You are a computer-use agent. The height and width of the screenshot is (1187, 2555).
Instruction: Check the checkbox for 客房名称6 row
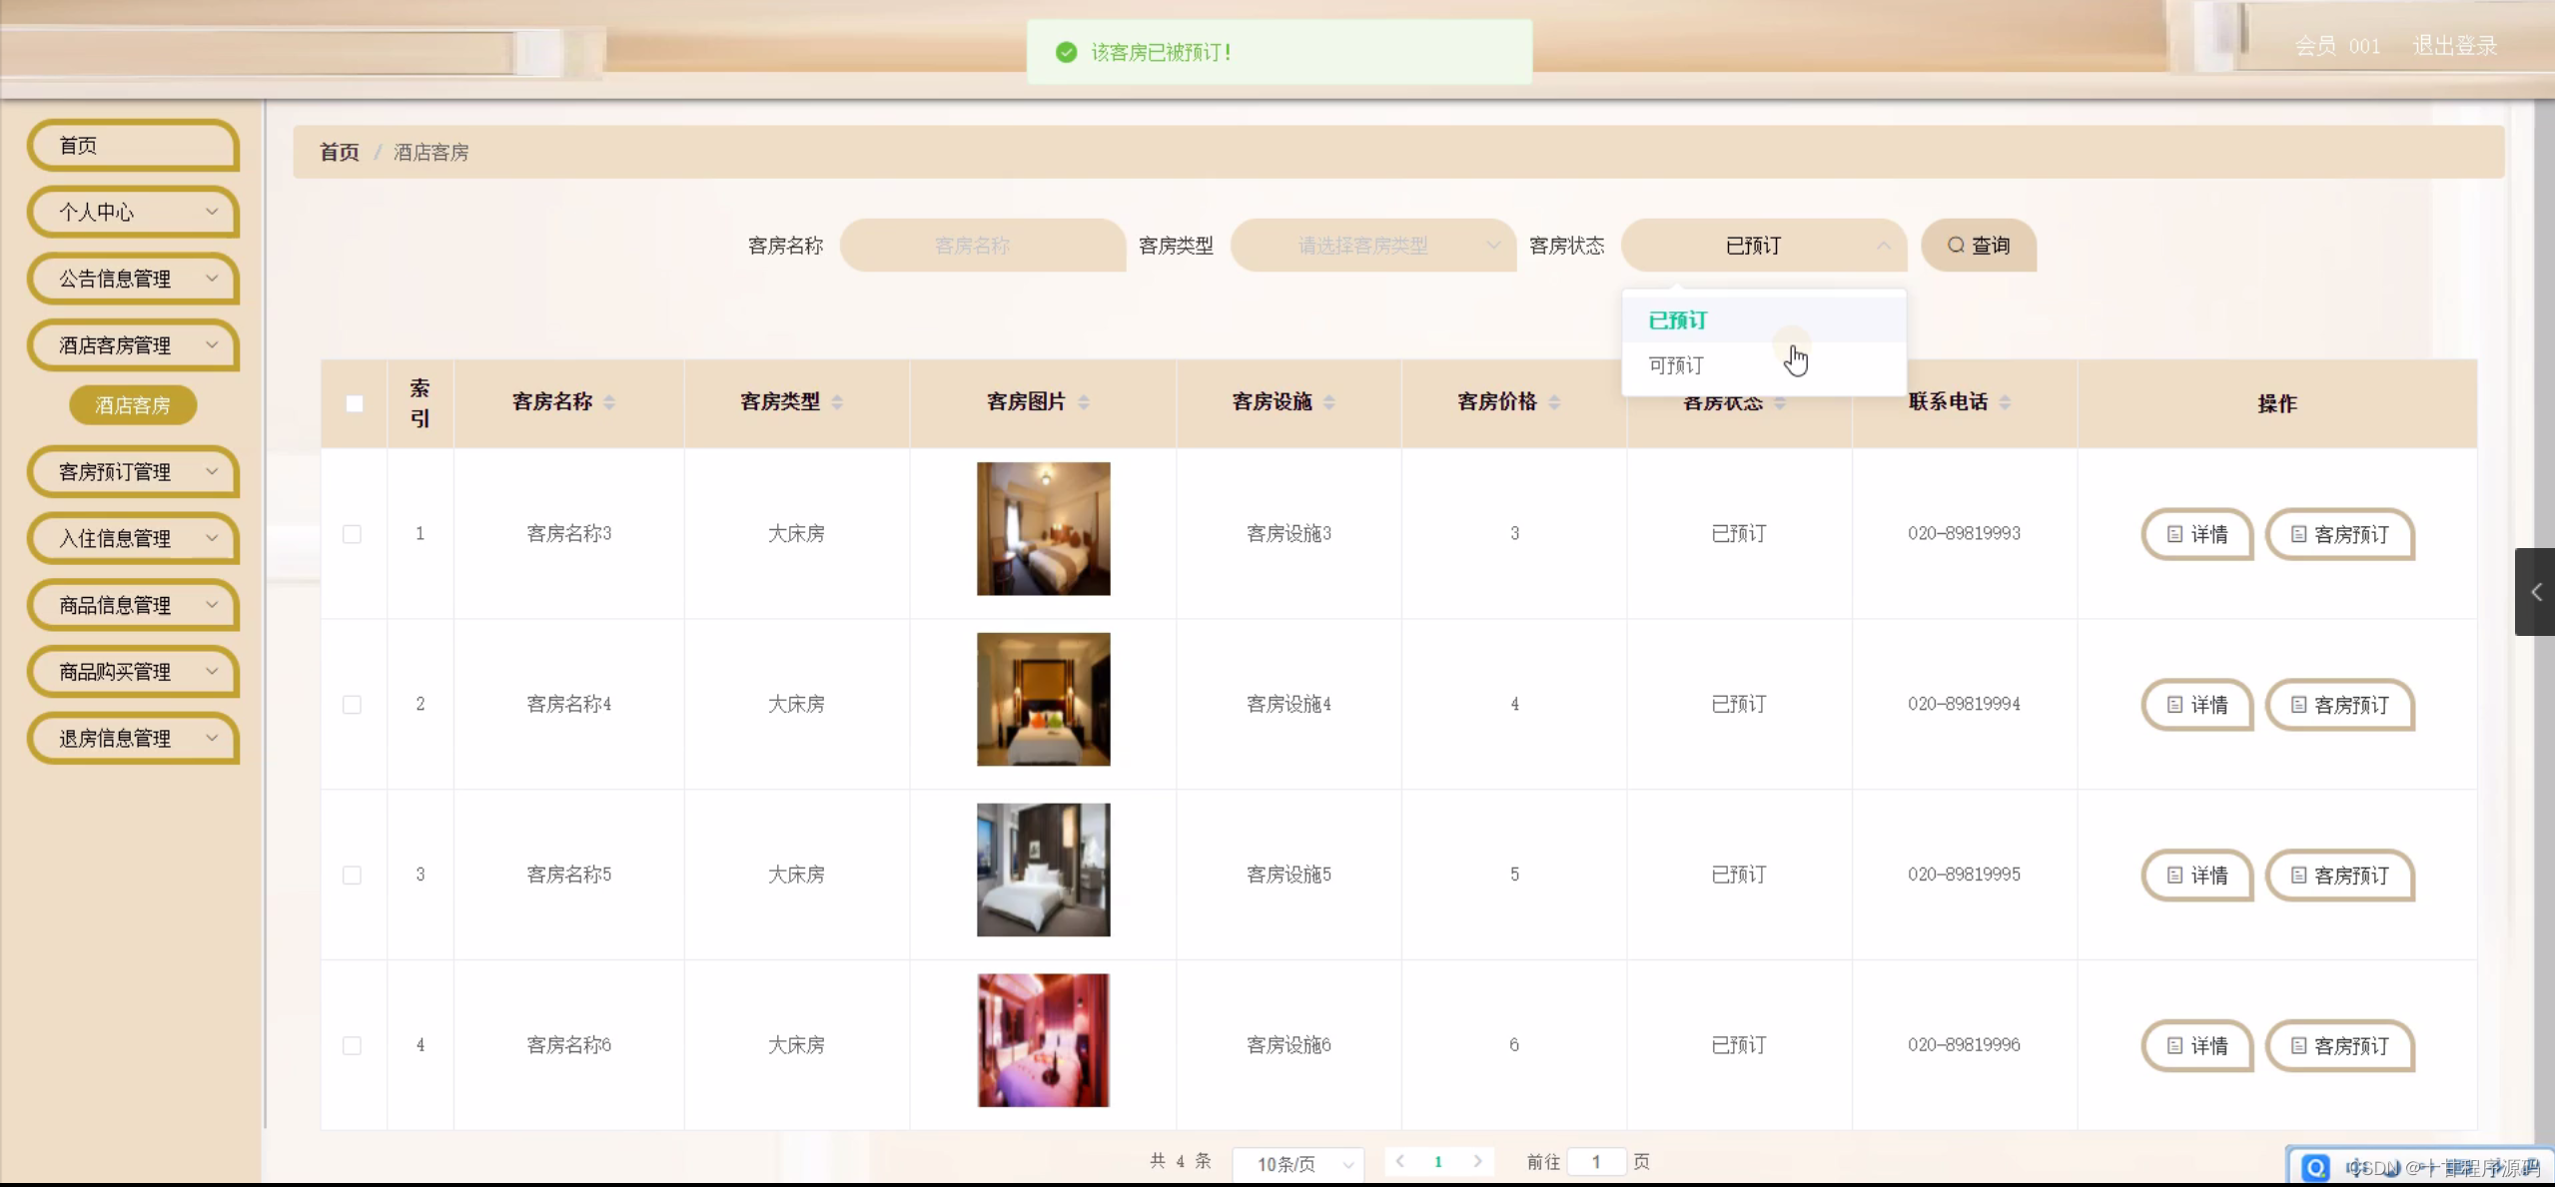click(x=353, y=1045)
